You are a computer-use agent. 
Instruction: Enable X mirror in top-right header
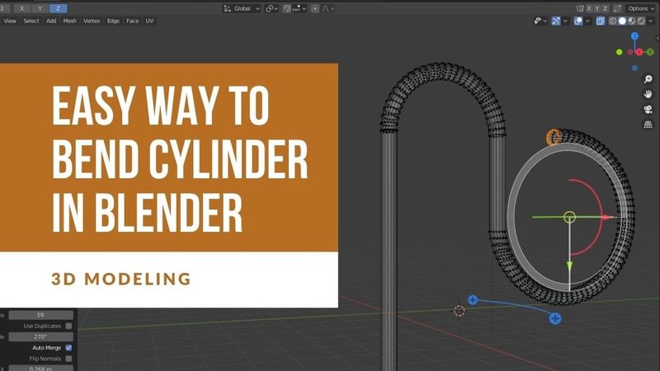point(589,8)
